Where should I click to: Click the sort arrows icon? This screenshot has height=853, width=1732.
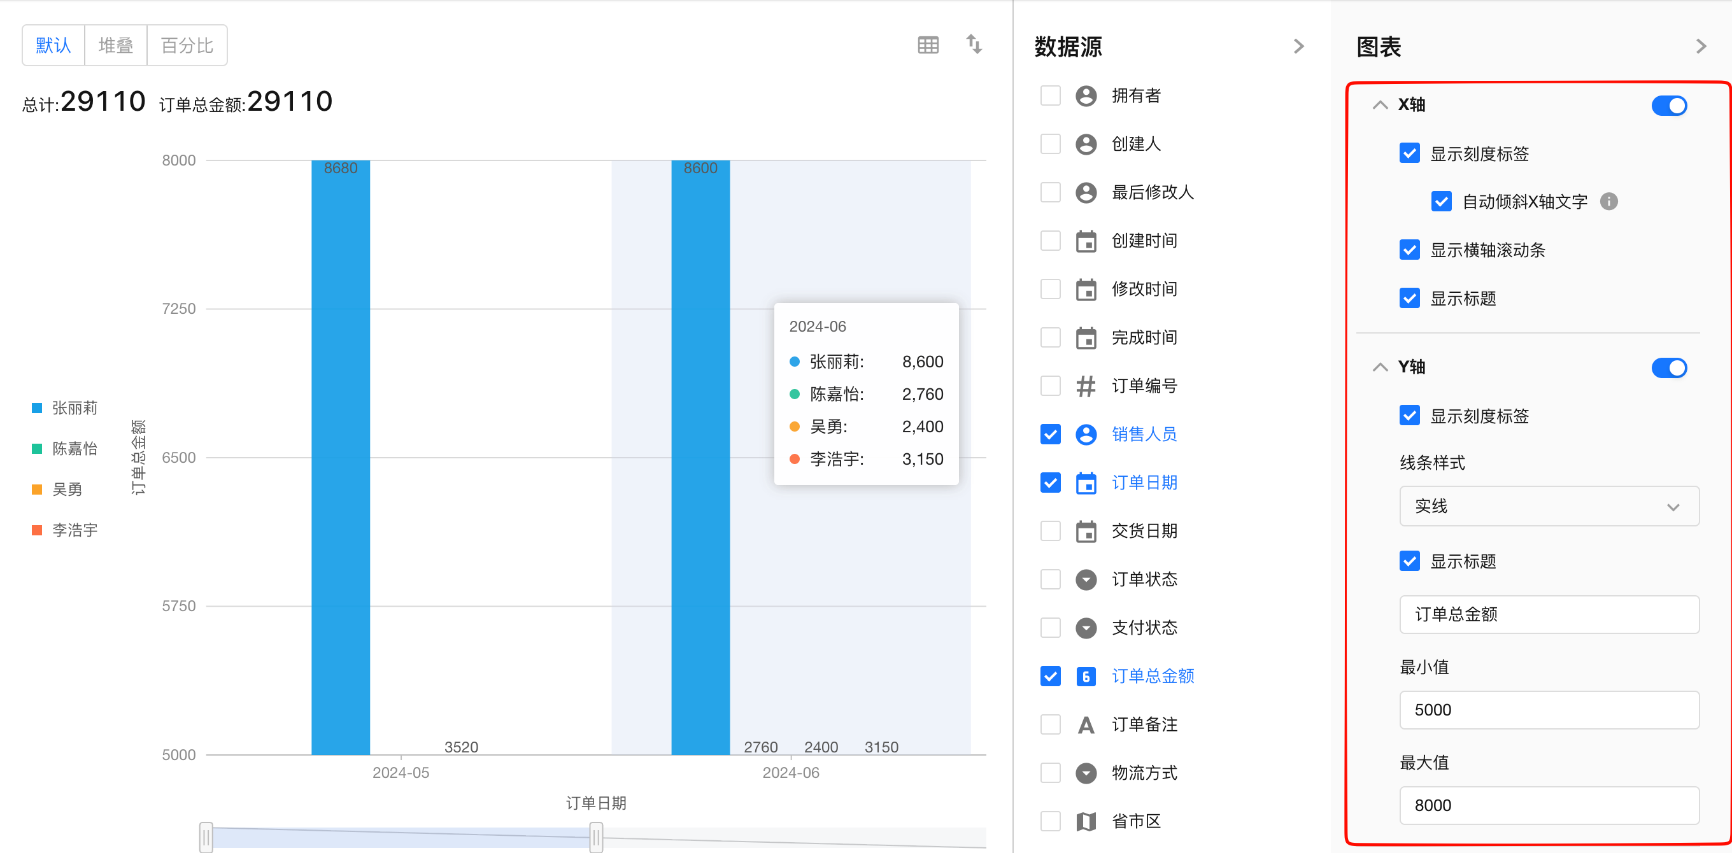point(974,45)
